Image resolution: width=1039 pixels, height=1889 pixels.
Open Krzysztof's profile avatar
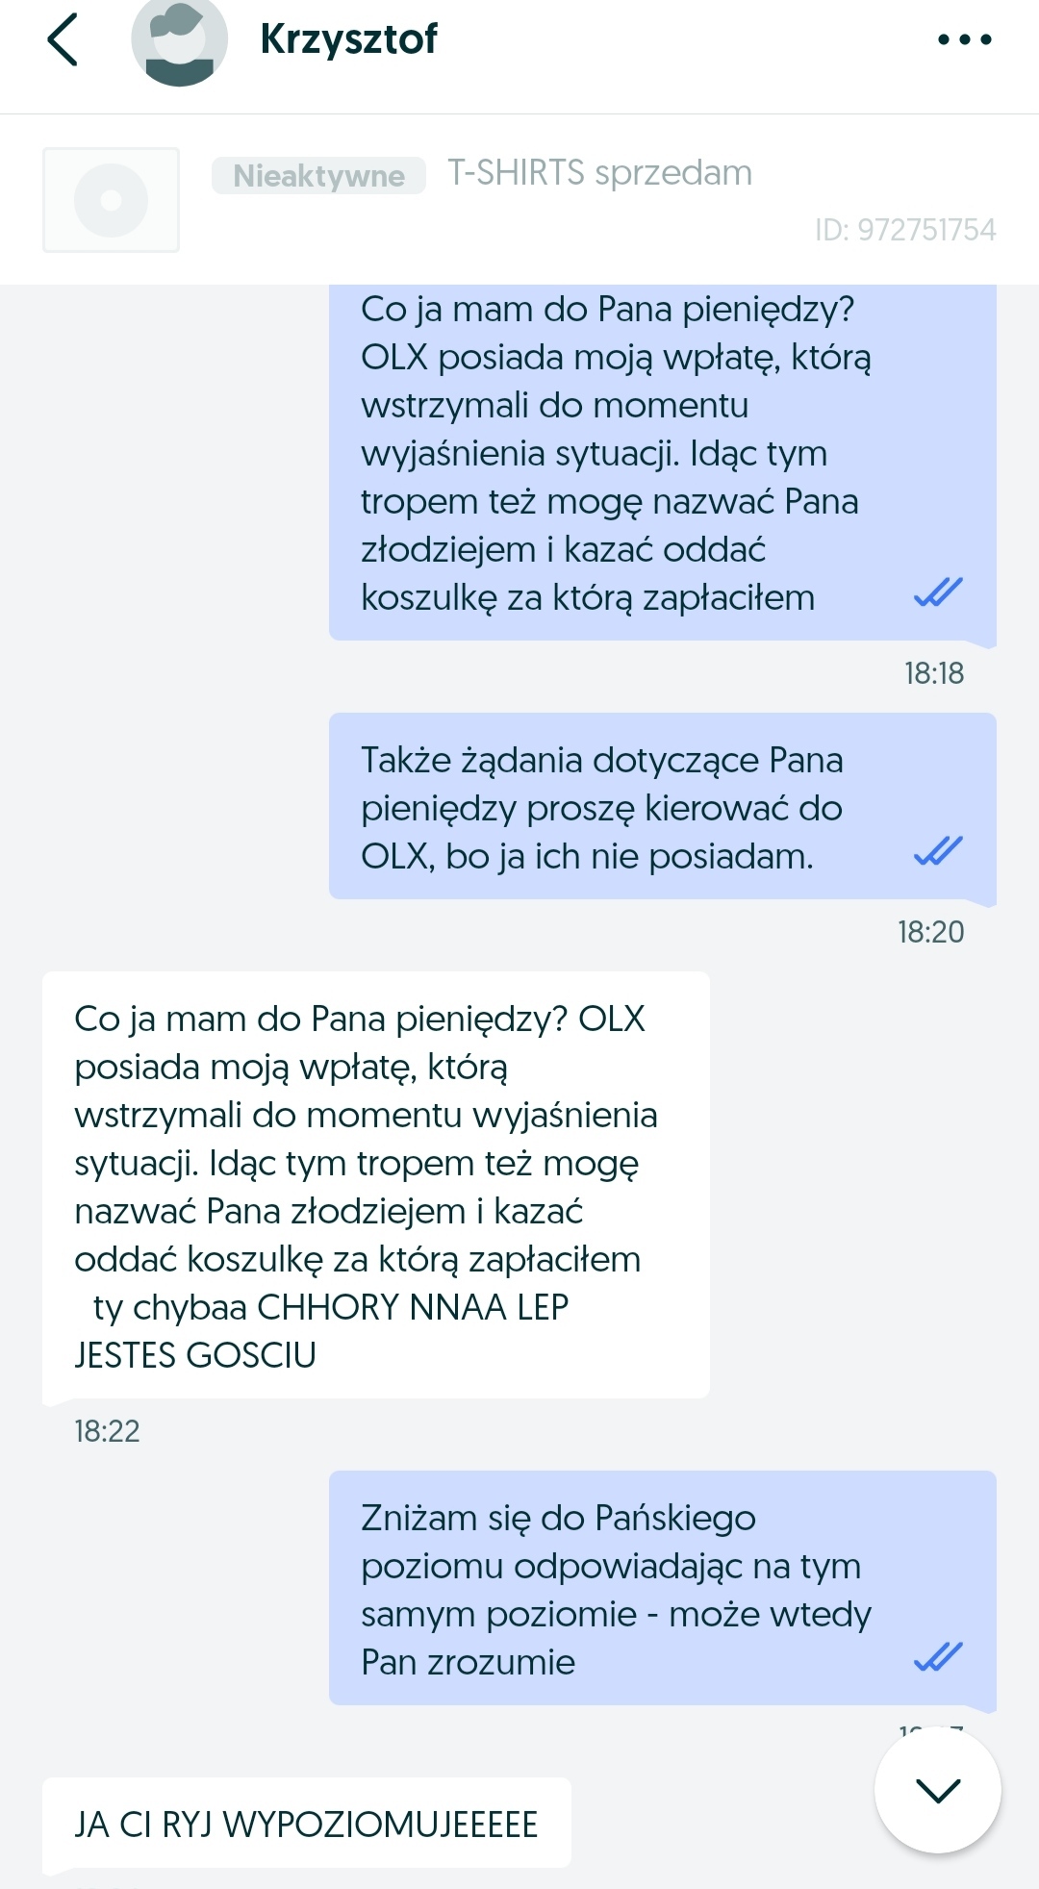pos(180,41)
